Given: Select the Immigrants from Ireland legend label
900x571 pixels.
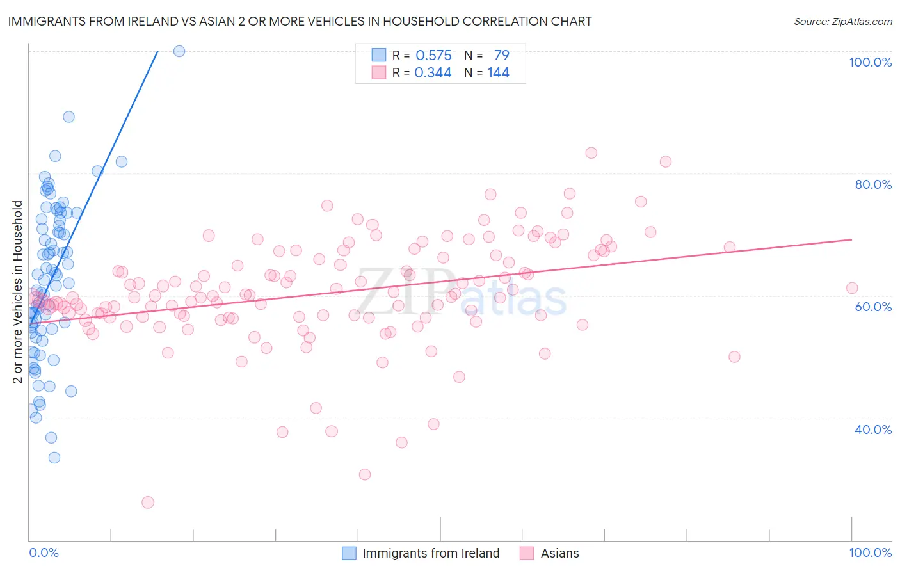Looking at the screenshot, I should click(x=431, y=553).
